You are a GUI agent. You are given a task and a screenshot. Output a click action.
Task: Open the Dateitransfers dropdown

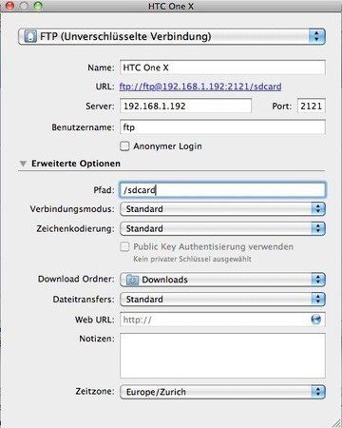point(222,300)
